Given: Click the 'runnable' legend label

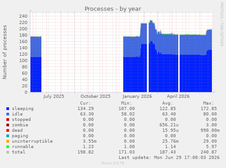Looking at the screenshot, I should (23, 147).
